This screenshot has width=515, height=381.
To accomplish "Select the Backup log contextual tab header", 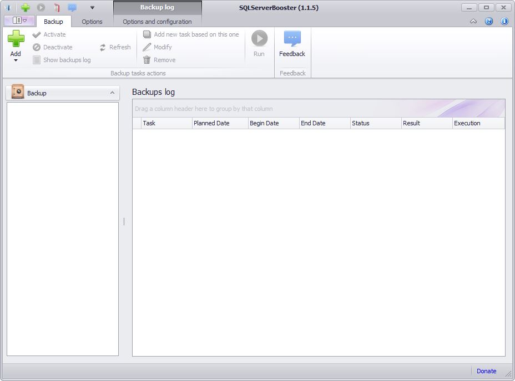I will pyautogui.click(x=157, y=8).
